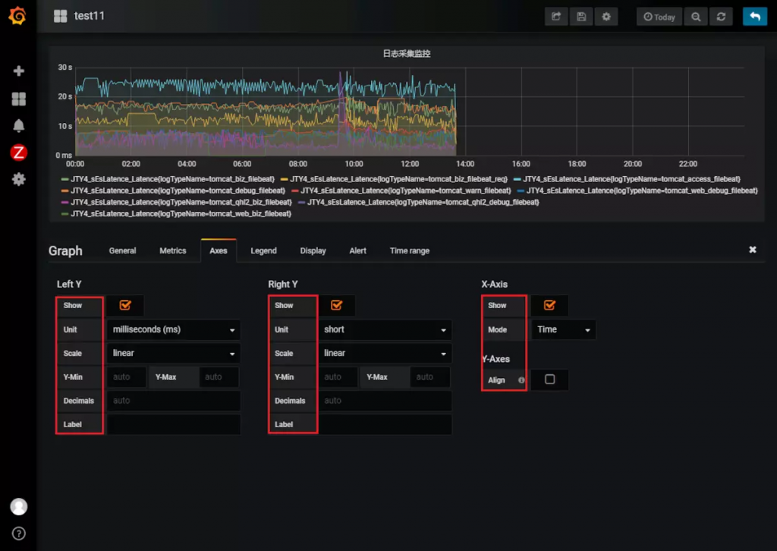Select the Axes tab
The width and height of the screenshot is (777, 551).
point(219,250)
